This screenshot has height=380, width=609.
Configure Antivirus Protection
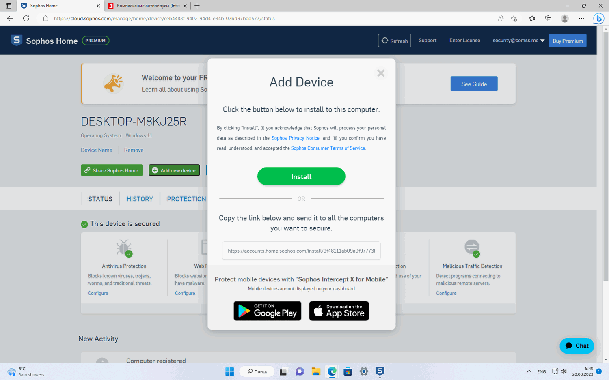pyautogui.click(x=98, y=293)
